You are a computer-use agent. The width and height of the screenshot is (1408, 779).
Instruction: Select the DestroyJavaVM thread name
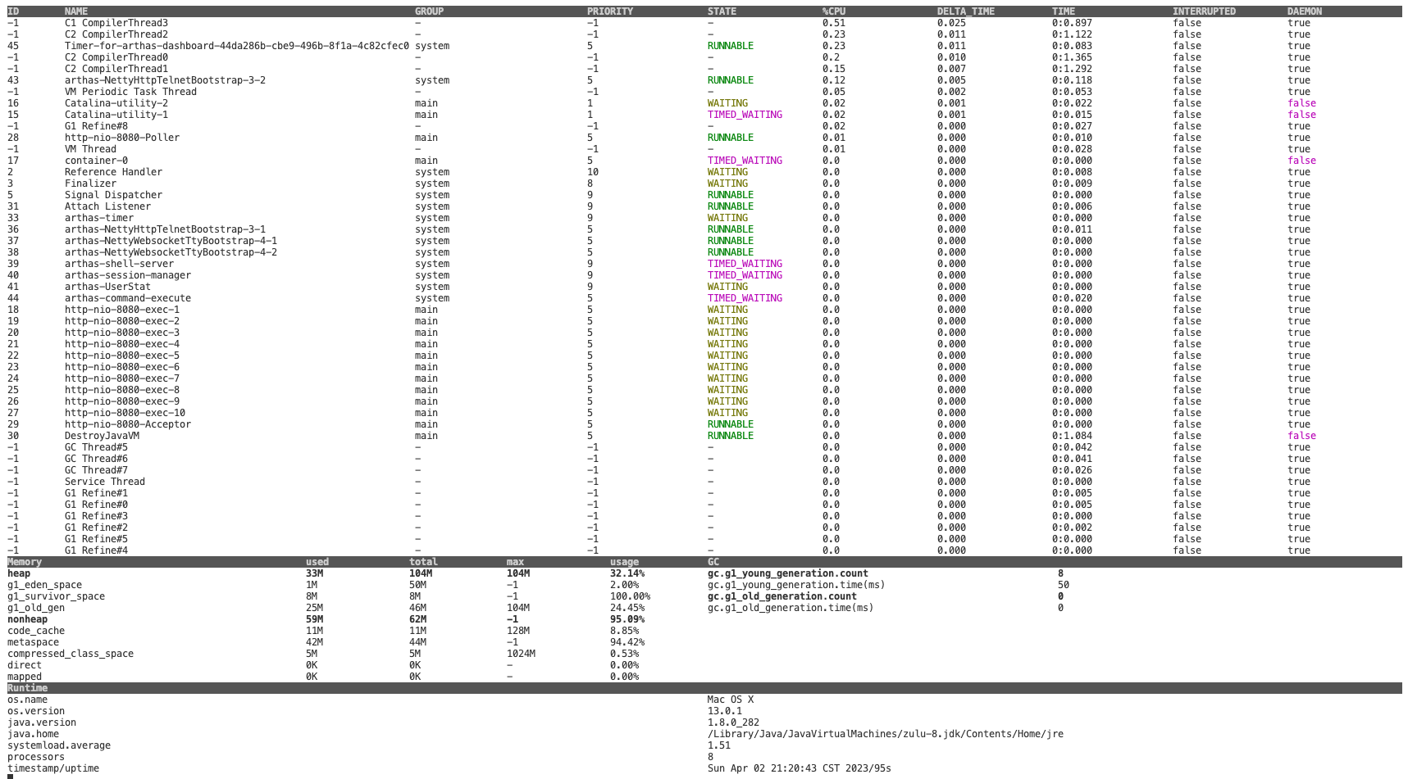[x=102, y=436]
